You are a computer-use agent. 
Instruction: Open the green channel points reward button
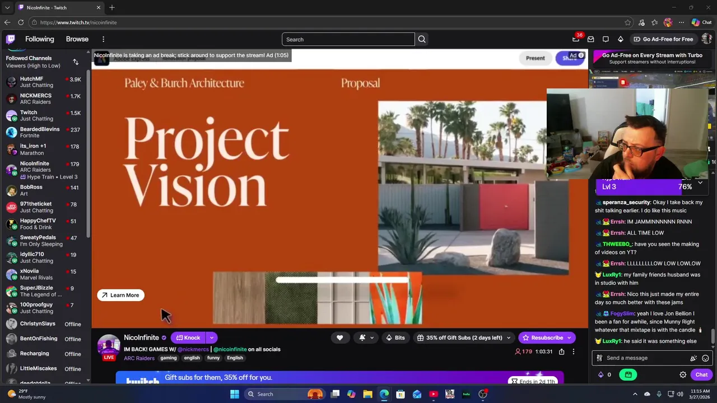tap(628, 375)
